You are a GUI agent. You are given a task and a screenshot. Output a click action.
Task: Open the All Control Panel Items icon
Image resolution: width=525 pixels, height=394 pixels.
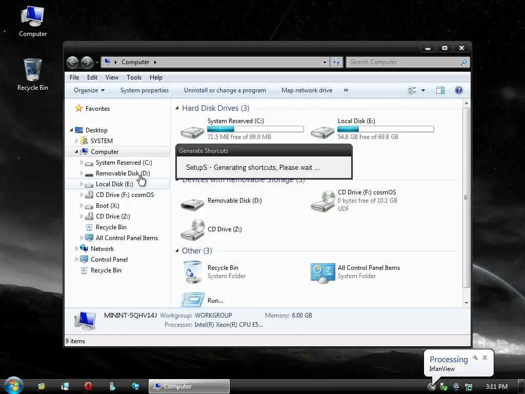pyautogui.click(x=322, y=273)
